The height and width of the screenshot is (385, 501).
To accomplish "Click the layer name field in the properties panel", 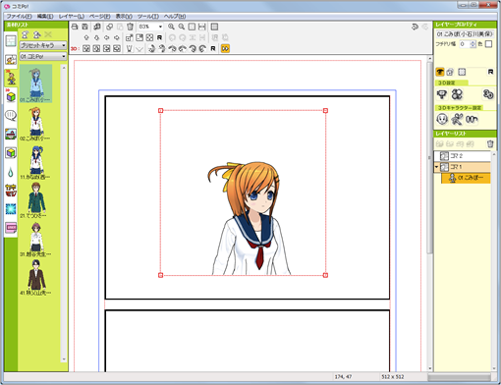I will point(465,33).
